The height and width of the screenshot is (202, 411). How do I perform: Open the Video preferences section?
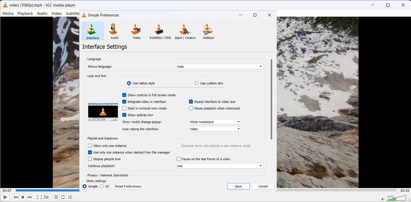coord(136,31)
